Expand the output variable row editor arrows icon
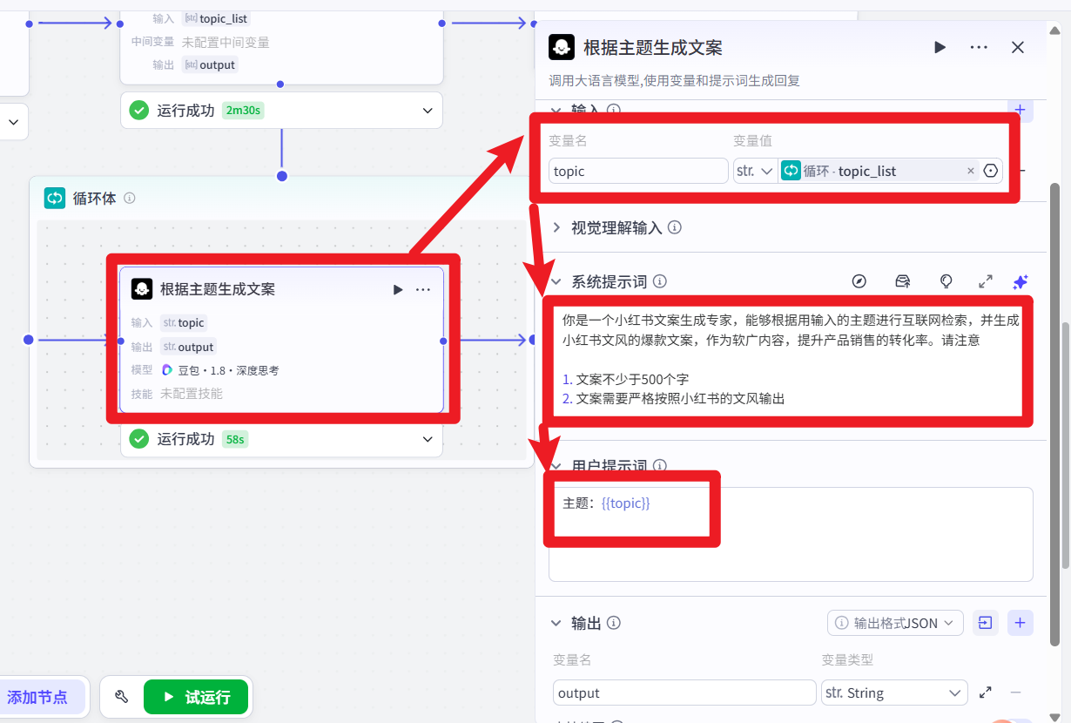Screen dimensions: 1071x723 click(986, 693)
